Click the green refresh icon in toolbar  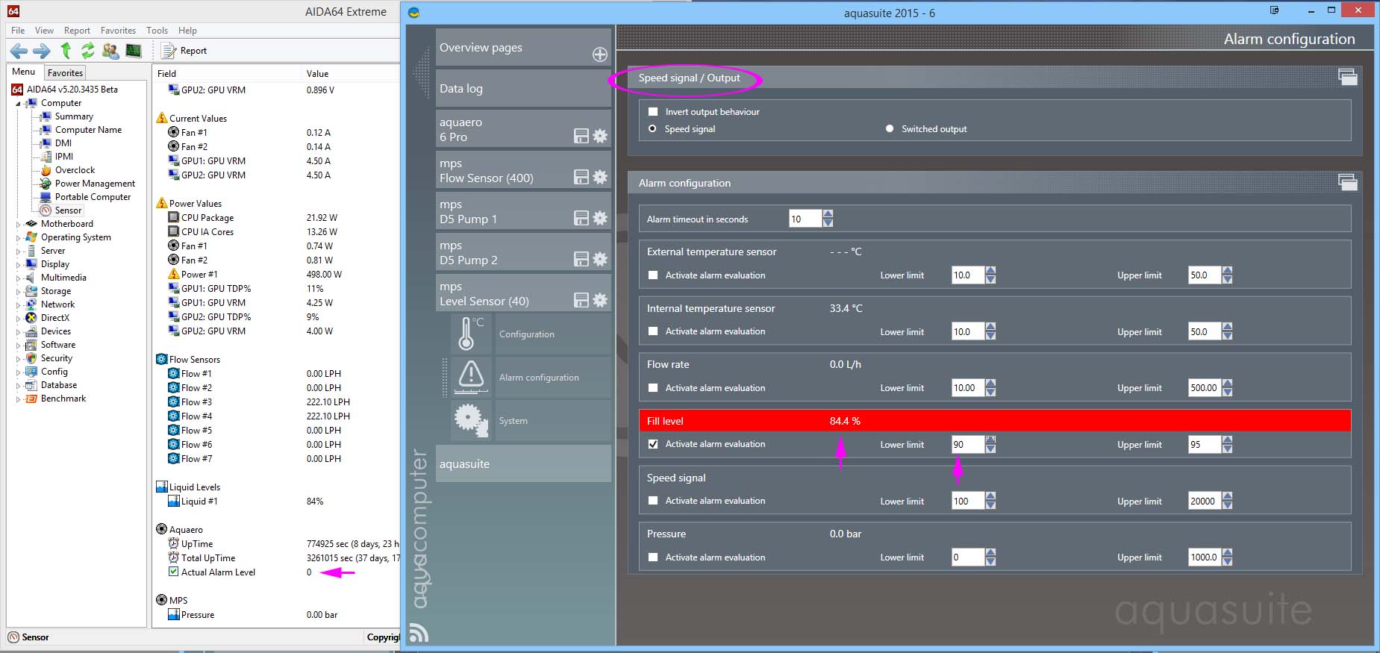[88, 51]
